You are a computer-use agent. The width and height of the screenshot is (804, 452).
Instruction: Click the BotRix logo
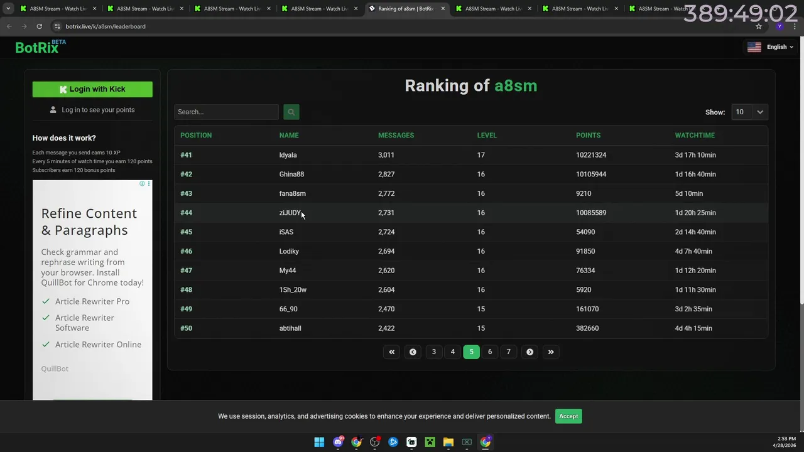40,47
